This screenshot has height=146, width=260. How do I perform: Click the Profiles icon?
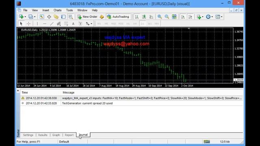click(x=30, y=17)
